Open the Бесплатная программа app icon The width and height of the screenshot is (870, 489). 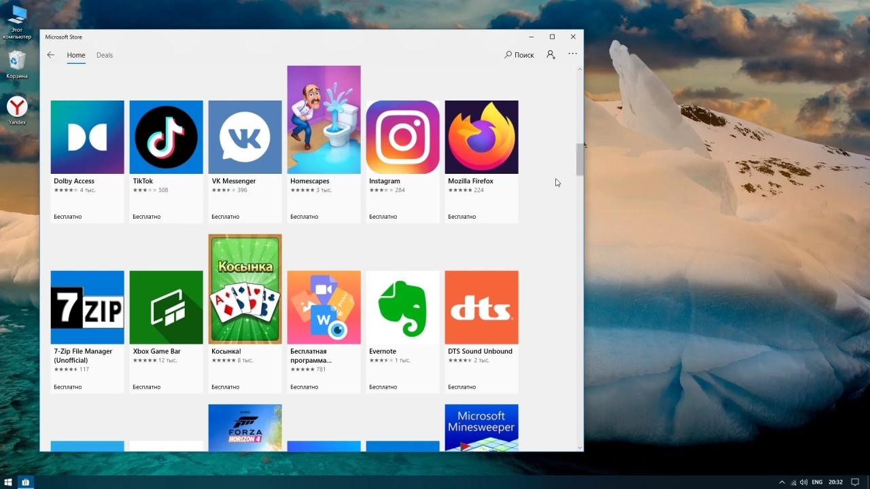(x=324, y=308)
